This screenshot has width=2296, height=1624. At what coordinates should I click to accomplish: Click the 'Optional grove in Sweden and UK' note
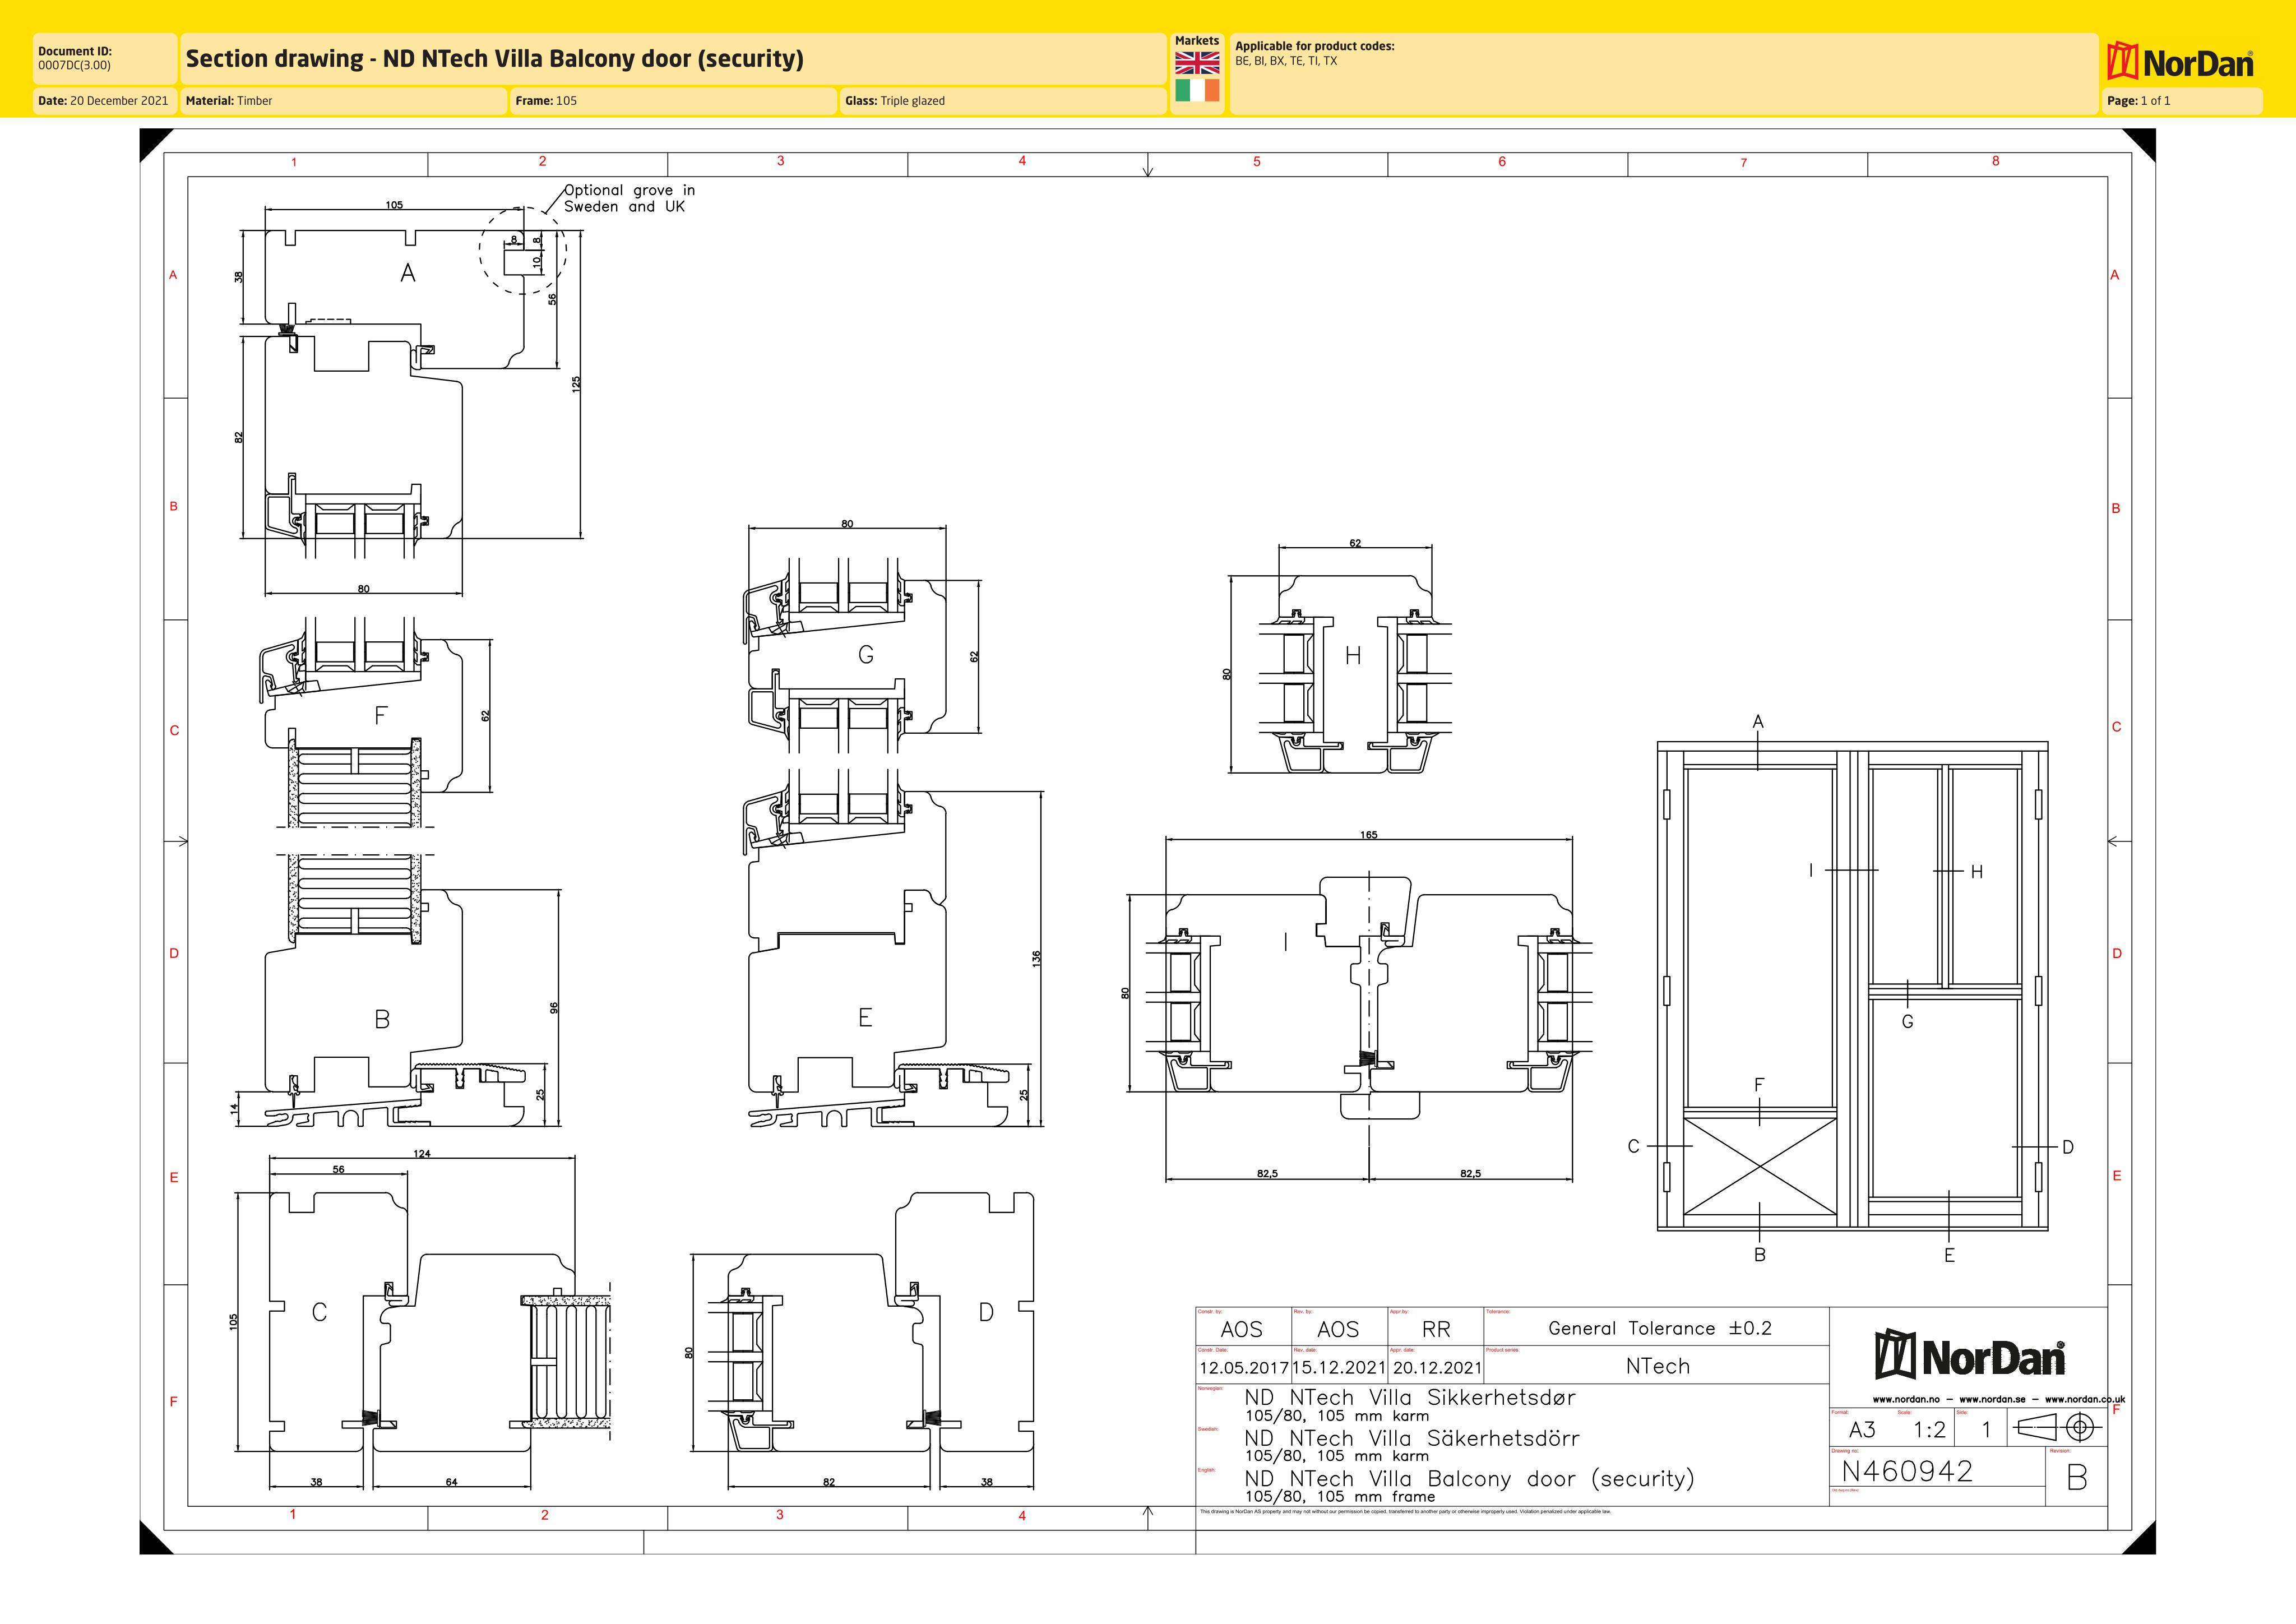pyautogui.click(x=629, y=198)
